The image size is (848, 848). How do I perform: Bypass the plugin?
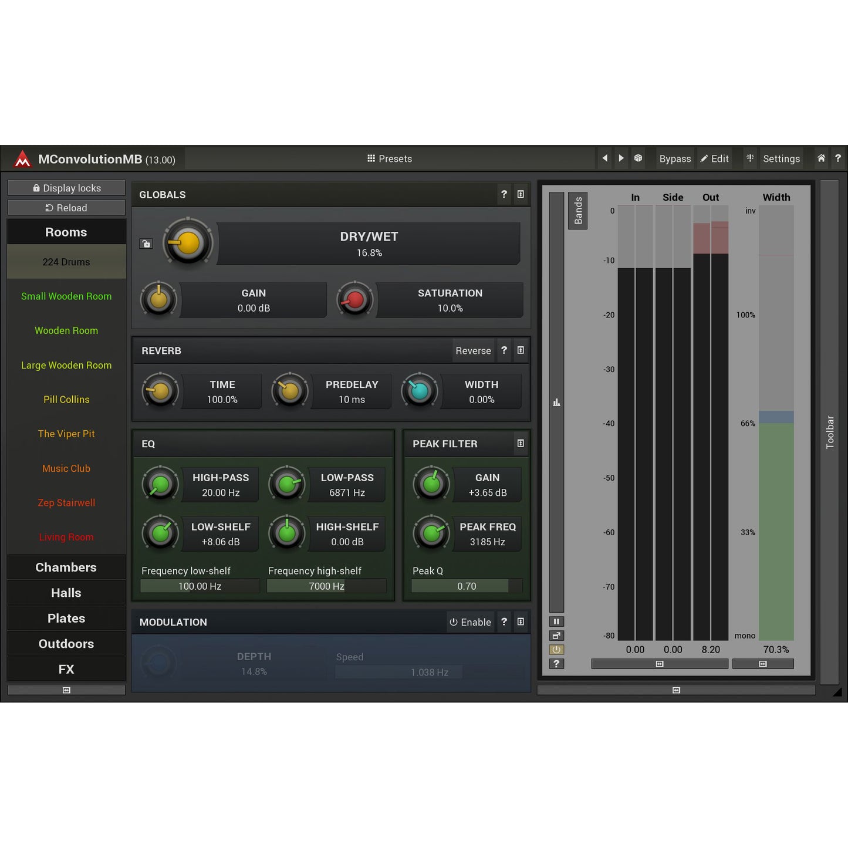(674, 158)
